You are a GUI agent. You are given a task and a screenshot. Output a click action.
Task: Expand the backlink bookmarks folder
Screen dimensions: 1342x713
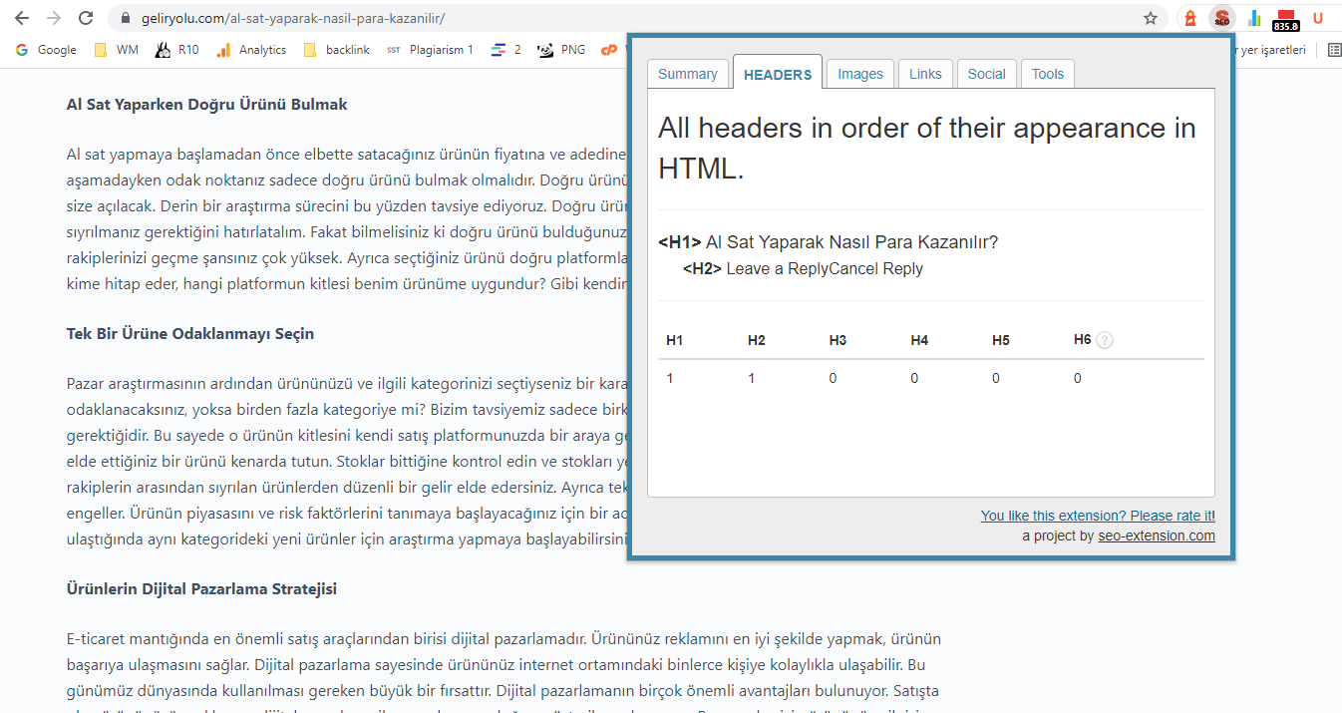(x=336, y=50)
